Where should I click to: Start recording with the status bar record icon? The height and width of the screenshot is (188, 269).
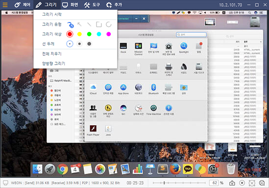tap(242, 183)
